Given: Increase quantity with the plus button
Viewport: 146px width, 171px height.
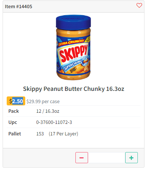Looking at the screenshot, I should point(132,158).
